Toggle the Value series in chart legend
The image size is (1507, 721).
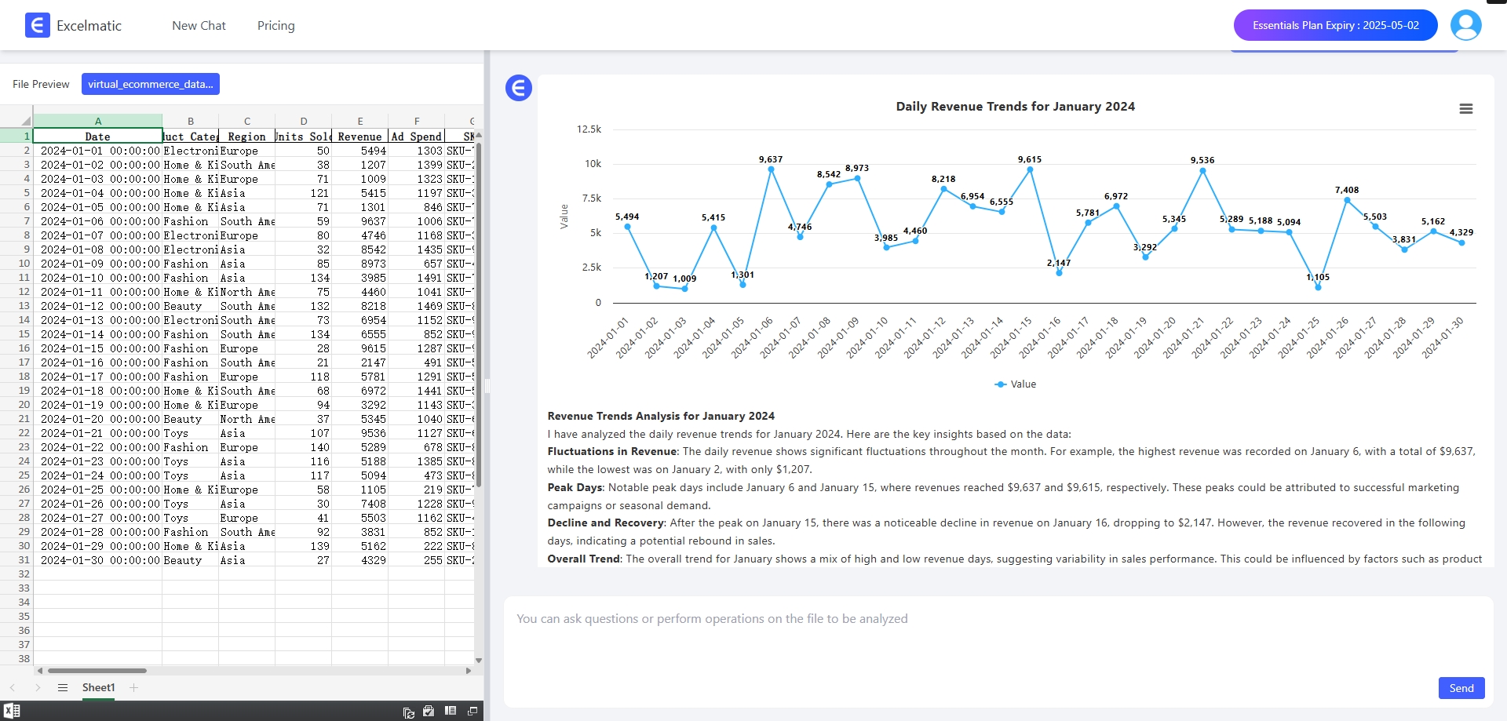pyautogui.click(x=1015, y=384)
